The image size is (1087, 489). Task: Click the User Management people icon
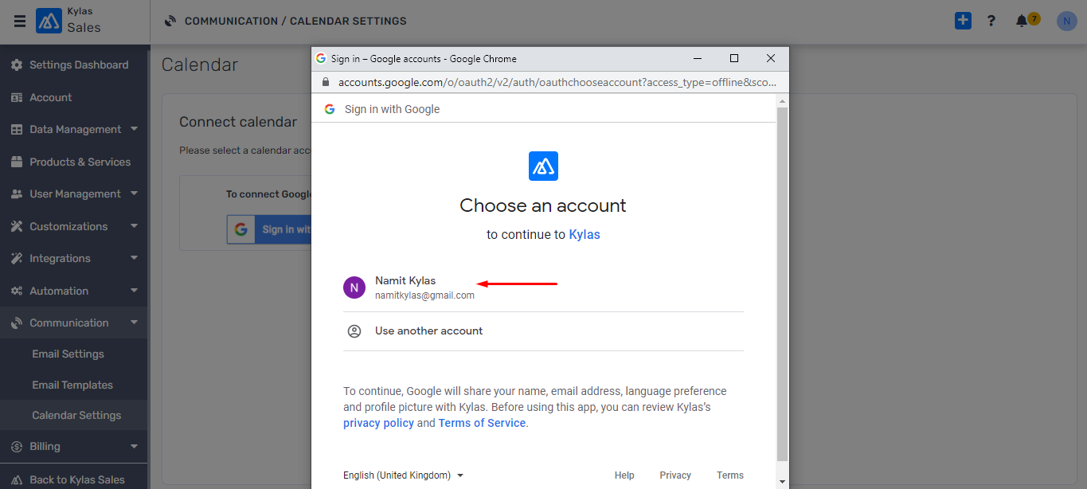(17, 194)
